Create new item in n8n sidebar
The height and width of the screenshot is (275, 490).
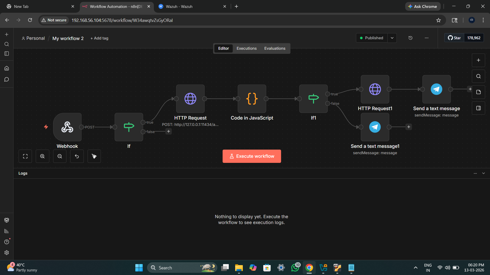(7, 34)
